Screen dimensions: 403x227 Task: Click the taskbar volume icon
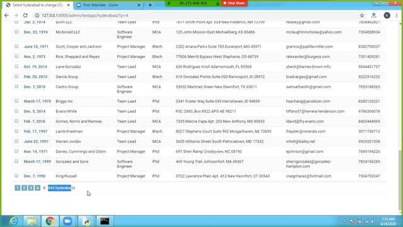(372, 221)
